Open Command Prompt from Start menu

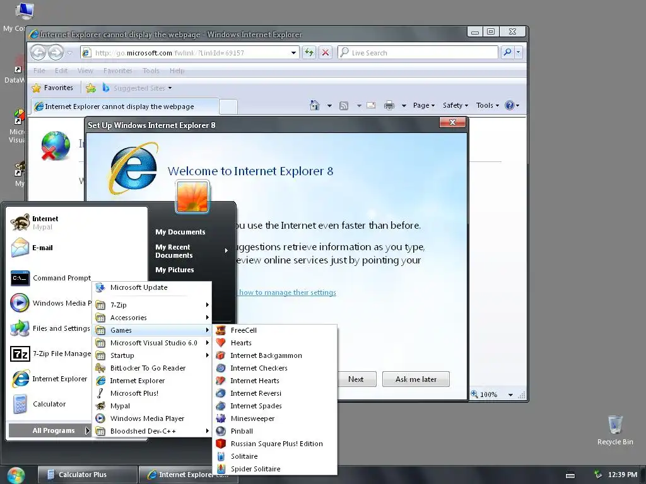(x=50, y=278)
